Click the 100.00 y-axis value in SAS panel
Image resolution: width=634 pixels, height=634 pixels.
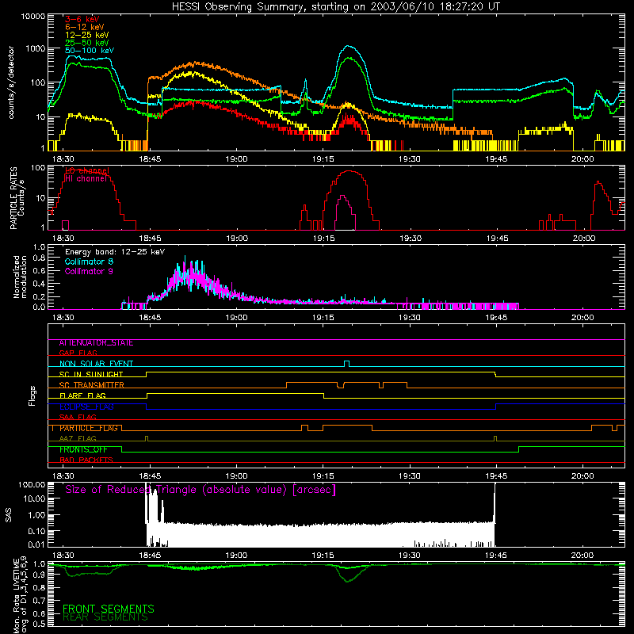tap(32, 485)
